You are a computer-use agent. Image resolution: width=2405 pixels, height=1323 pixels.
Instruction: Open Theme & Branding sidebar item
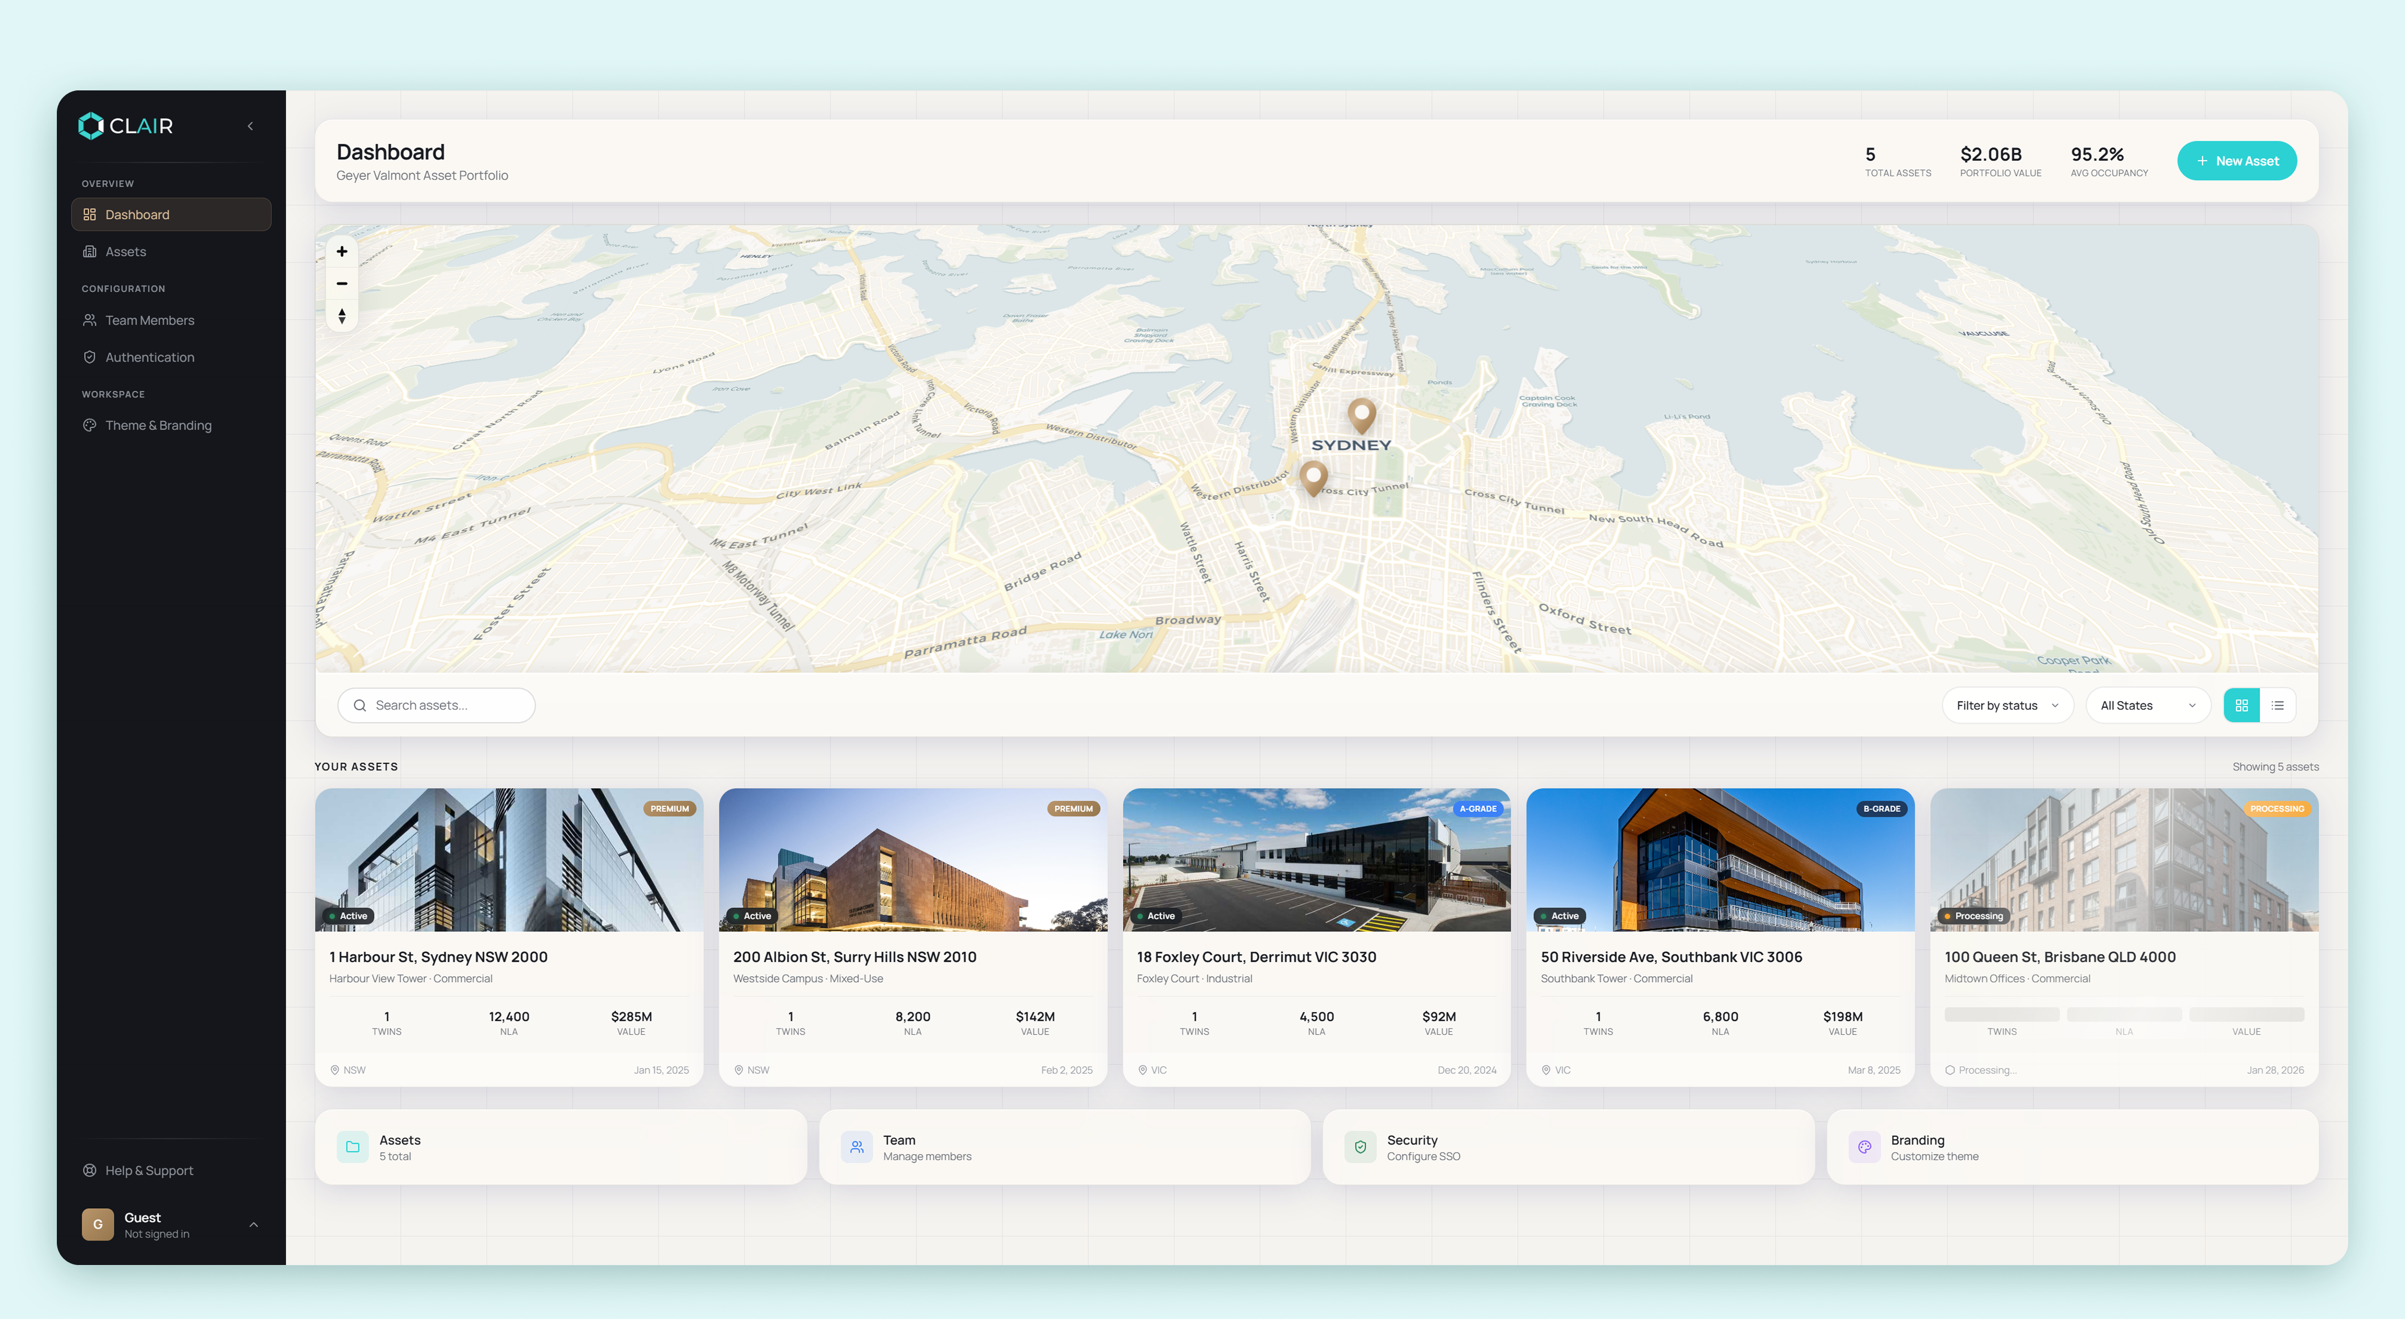coord(158,426)
